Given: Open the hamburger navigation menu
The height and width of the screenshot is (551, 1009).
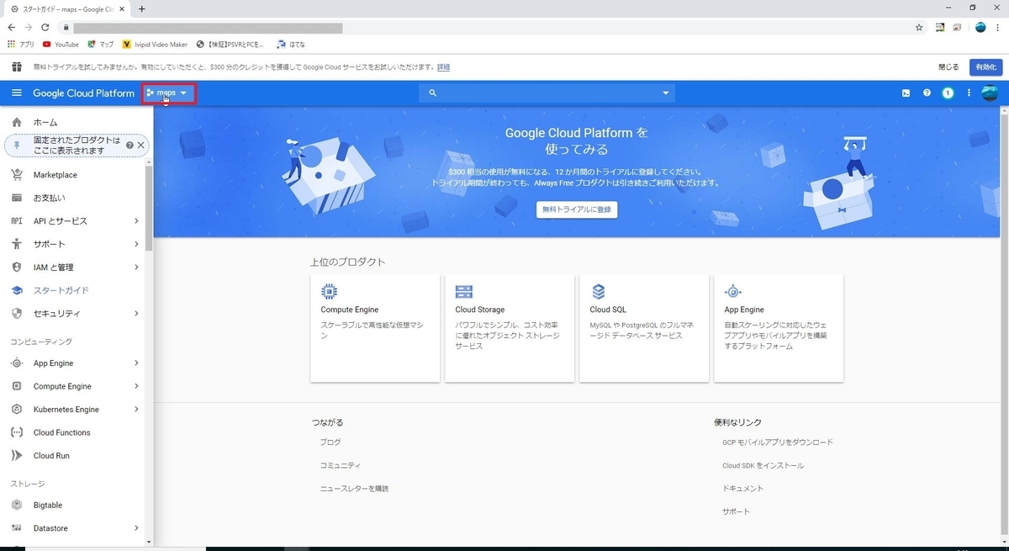Looking at the screenshot, I should [17, 93].
